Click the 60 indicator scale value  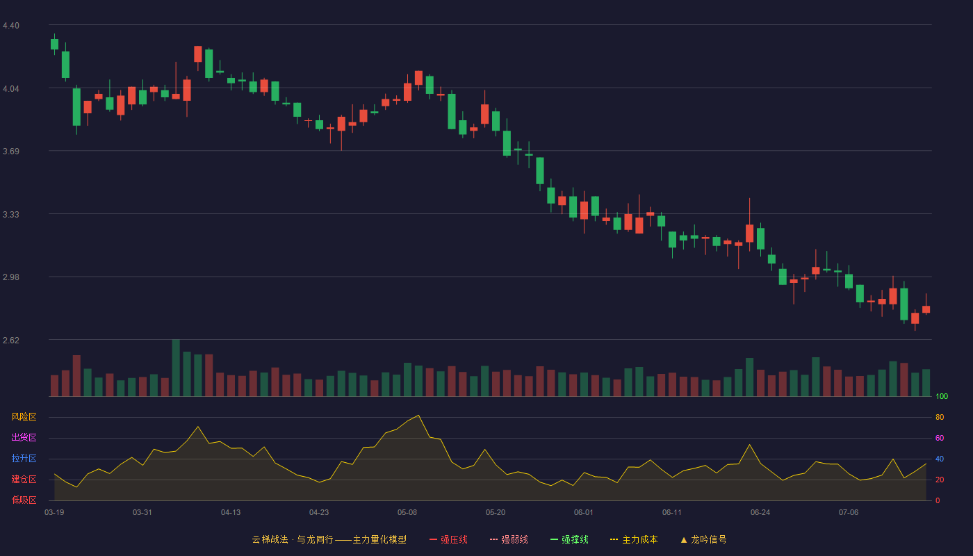940,439
